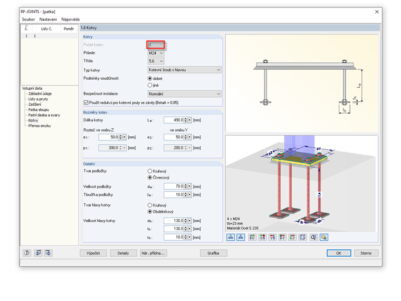Screen dimensions: 401x301
Task: Set view in negative Y direction
Action: 282,237
